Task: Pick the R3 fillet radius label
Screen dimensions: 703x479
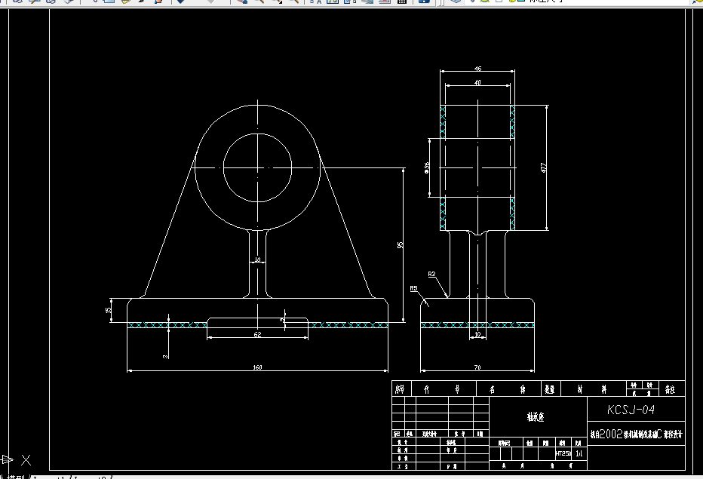Action: [431, 274]
